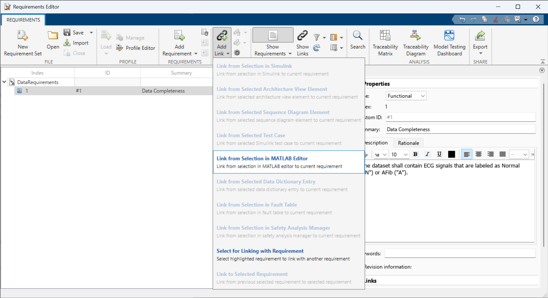Image resolution: width=548 pixels, height=298 pixels.
Task: Click the Keywords input field
Action: point(459,253)
